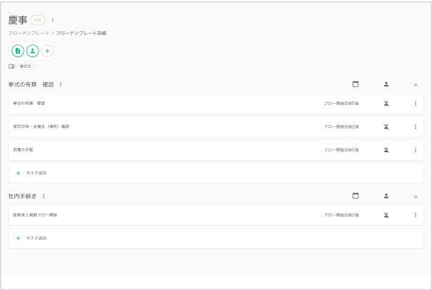The width and height of the screenshot is (432, 290).
Task: Open three-dot menu beside 社内手続き heading
Action: (44, 196)
